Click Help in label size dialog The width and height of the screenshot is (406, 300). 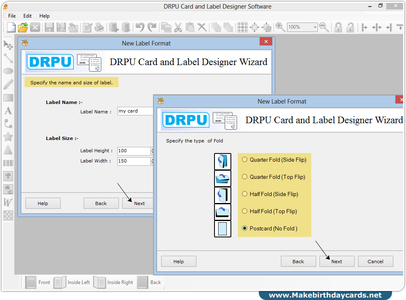pyautogui.click(x=43, y=203)
